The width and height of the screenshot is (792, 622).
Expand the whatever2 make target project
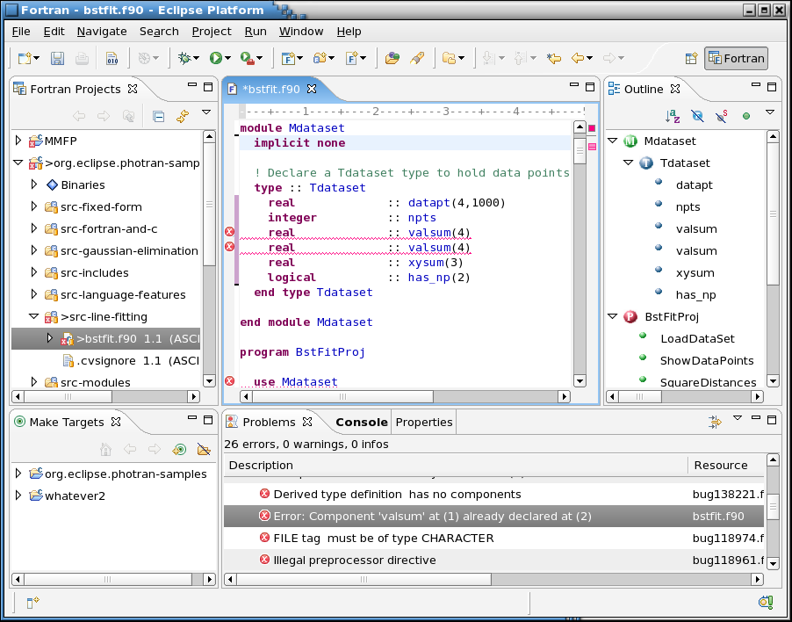[19, 495]
